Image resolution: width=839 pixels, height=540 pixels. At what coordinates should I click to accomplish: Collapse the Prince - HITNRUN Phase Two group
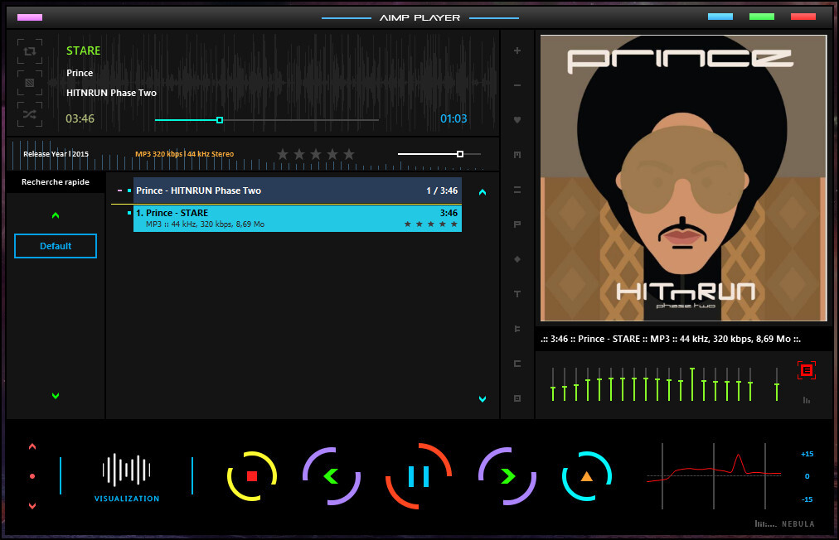[119, 190]
